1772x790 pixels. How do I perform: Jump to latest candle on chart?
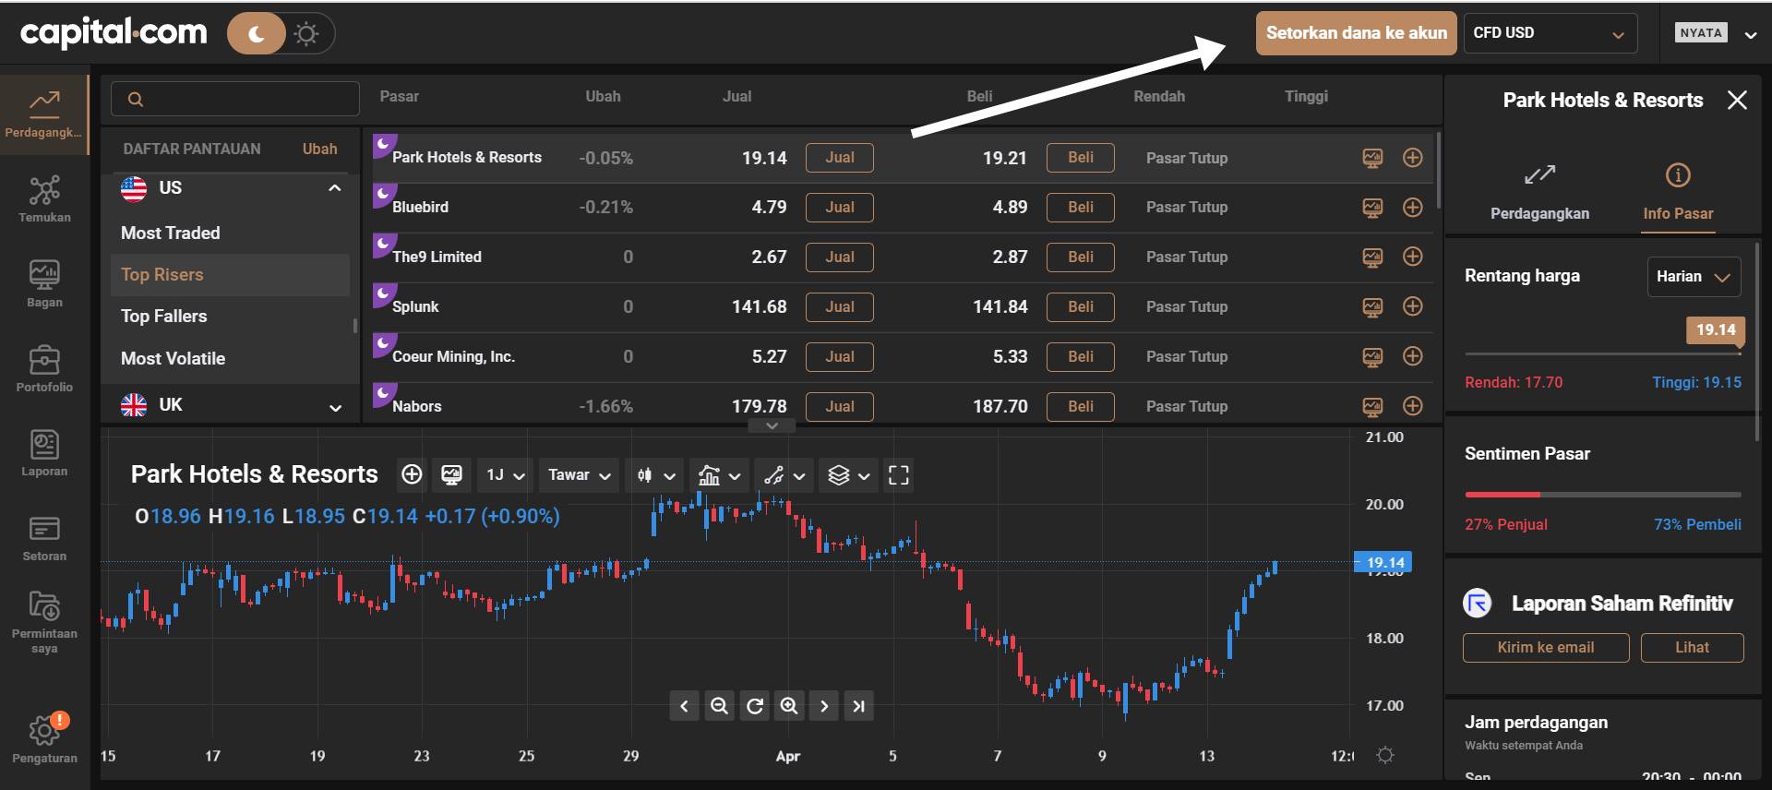point(859,706)
